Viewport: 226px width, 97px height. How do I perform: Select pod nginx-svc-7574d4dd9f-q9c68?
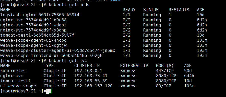[x=33, y=20]
